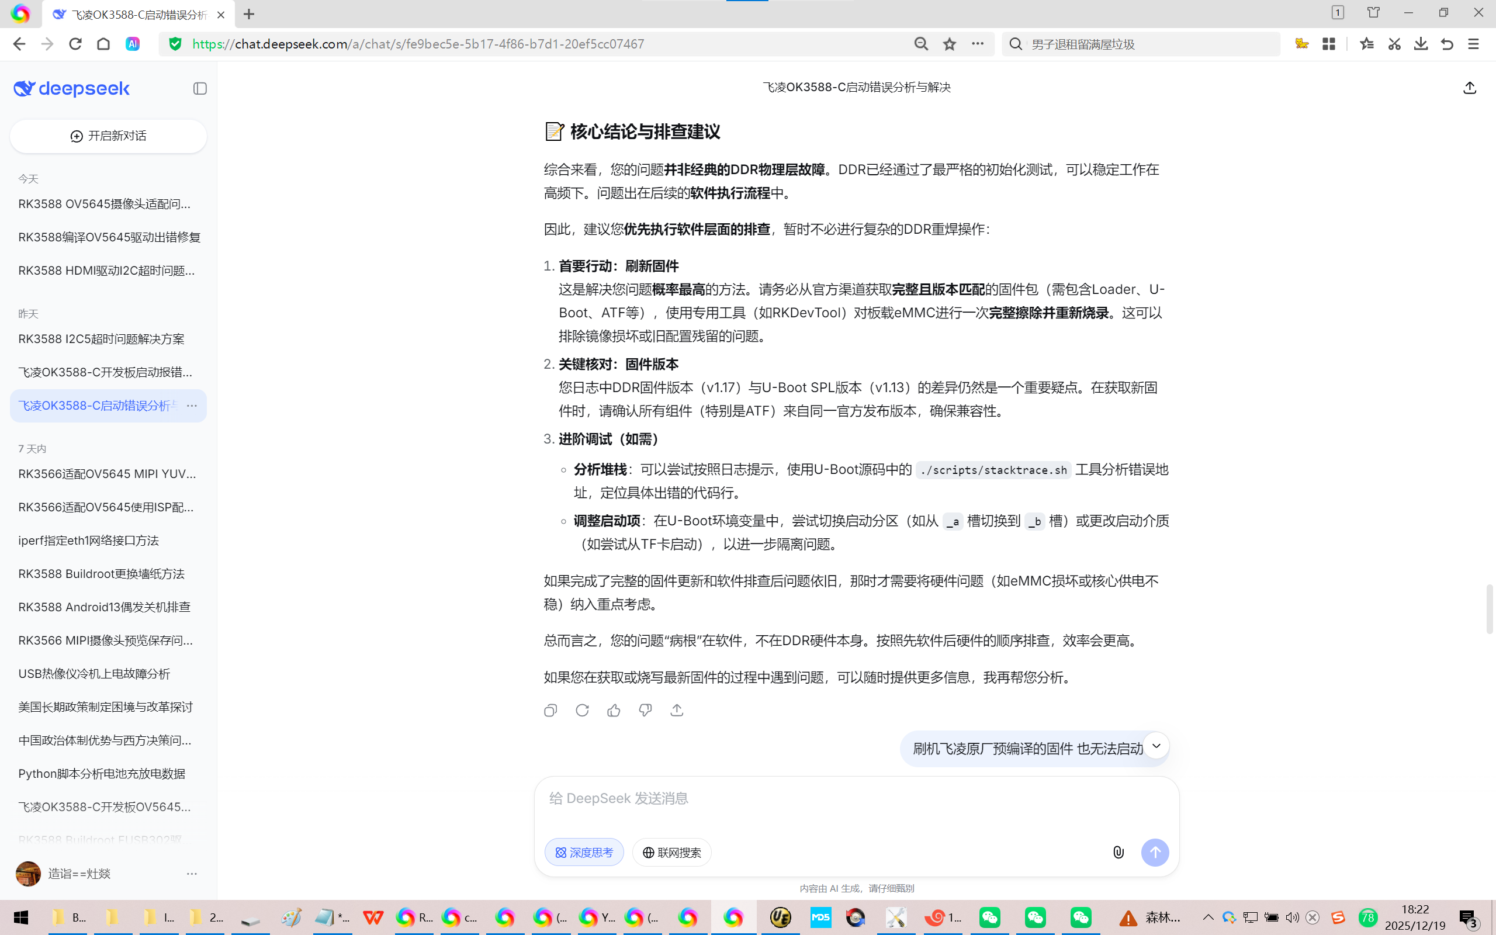Regenerate the response
The width and height of the screenshot is (1496, 935).
(x=581, y=711)
